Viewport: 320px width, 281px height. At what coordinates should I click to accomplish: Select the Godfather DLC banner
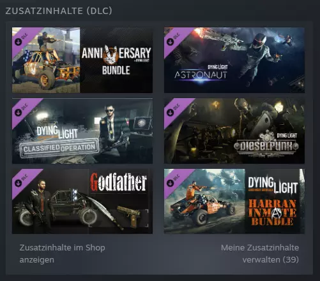82,201
